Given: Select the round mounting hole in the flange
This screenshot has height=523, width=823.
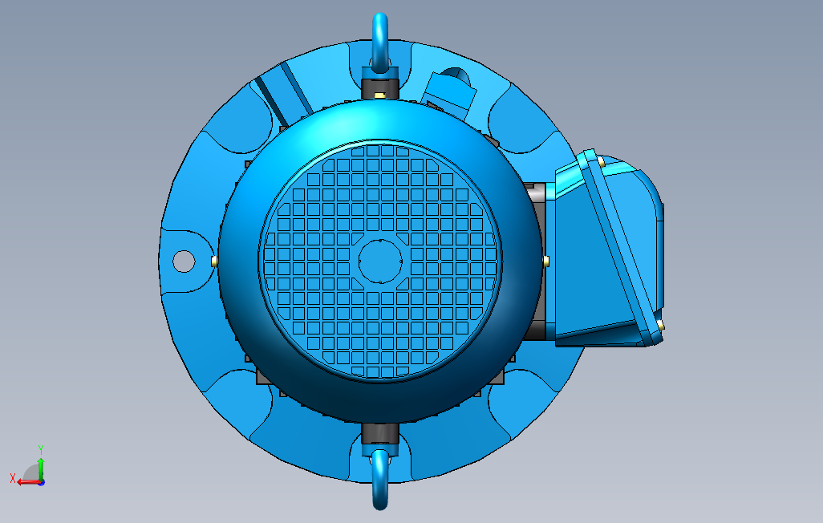Looking at the screenshot, I should click(x=184, y=261).
